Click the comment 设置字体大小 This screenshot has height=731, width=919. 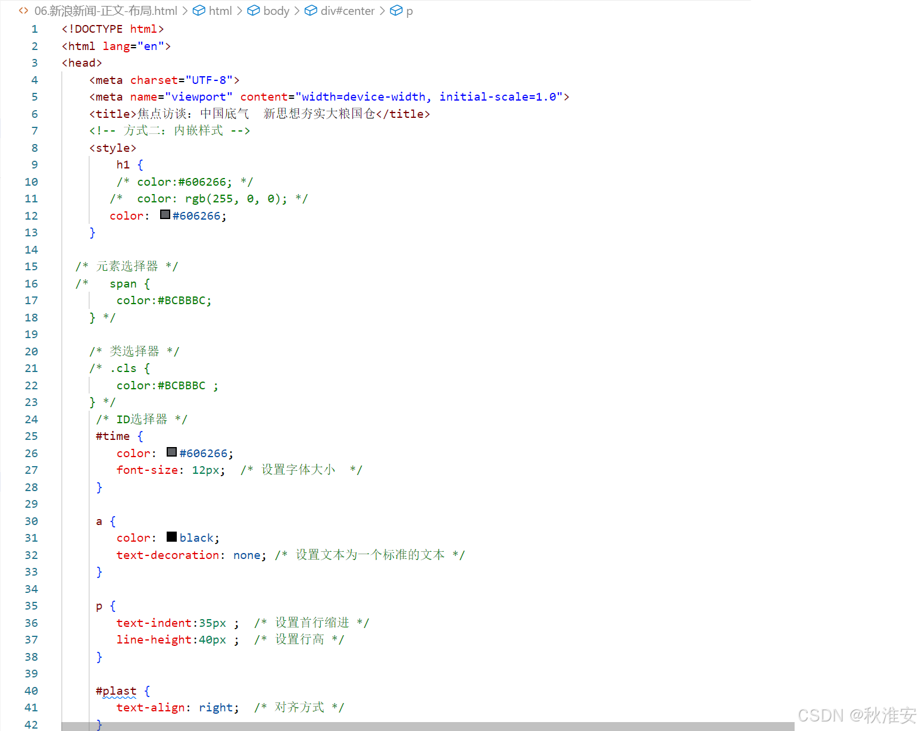click(x=298, y=470)
